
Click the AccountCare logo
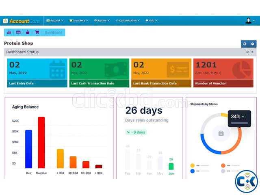pos(22,21)
